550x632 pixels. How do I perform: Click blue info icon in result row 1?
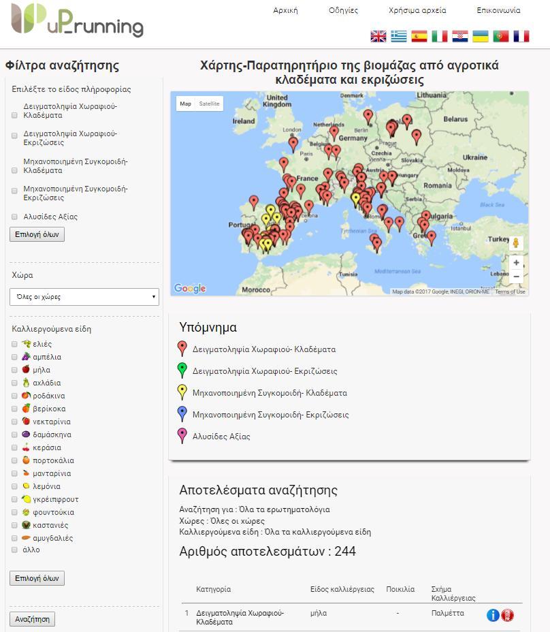point(493,615)
